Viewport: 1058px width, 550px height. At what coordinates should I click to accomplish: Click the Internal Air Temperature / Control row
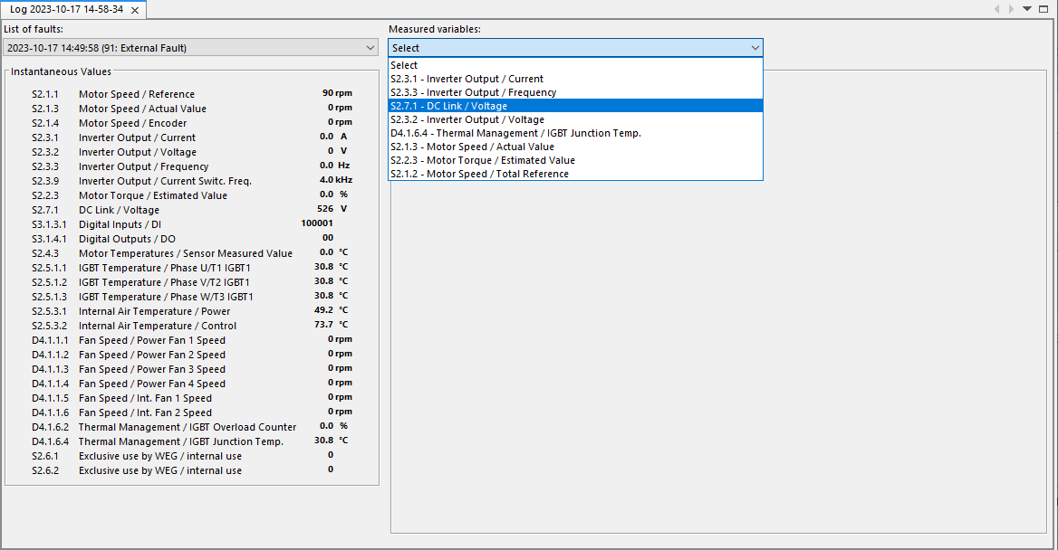[x=157, y=326]
